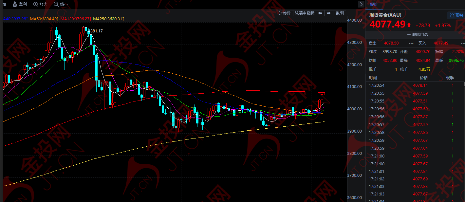Click the 3700.00 price axis label
This screenshot has width=465, height=202.
pyautogui.click(x=355, y=175)
